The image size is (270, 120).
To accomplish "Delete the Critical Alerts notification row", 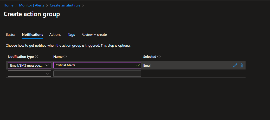I will [241, 65].
